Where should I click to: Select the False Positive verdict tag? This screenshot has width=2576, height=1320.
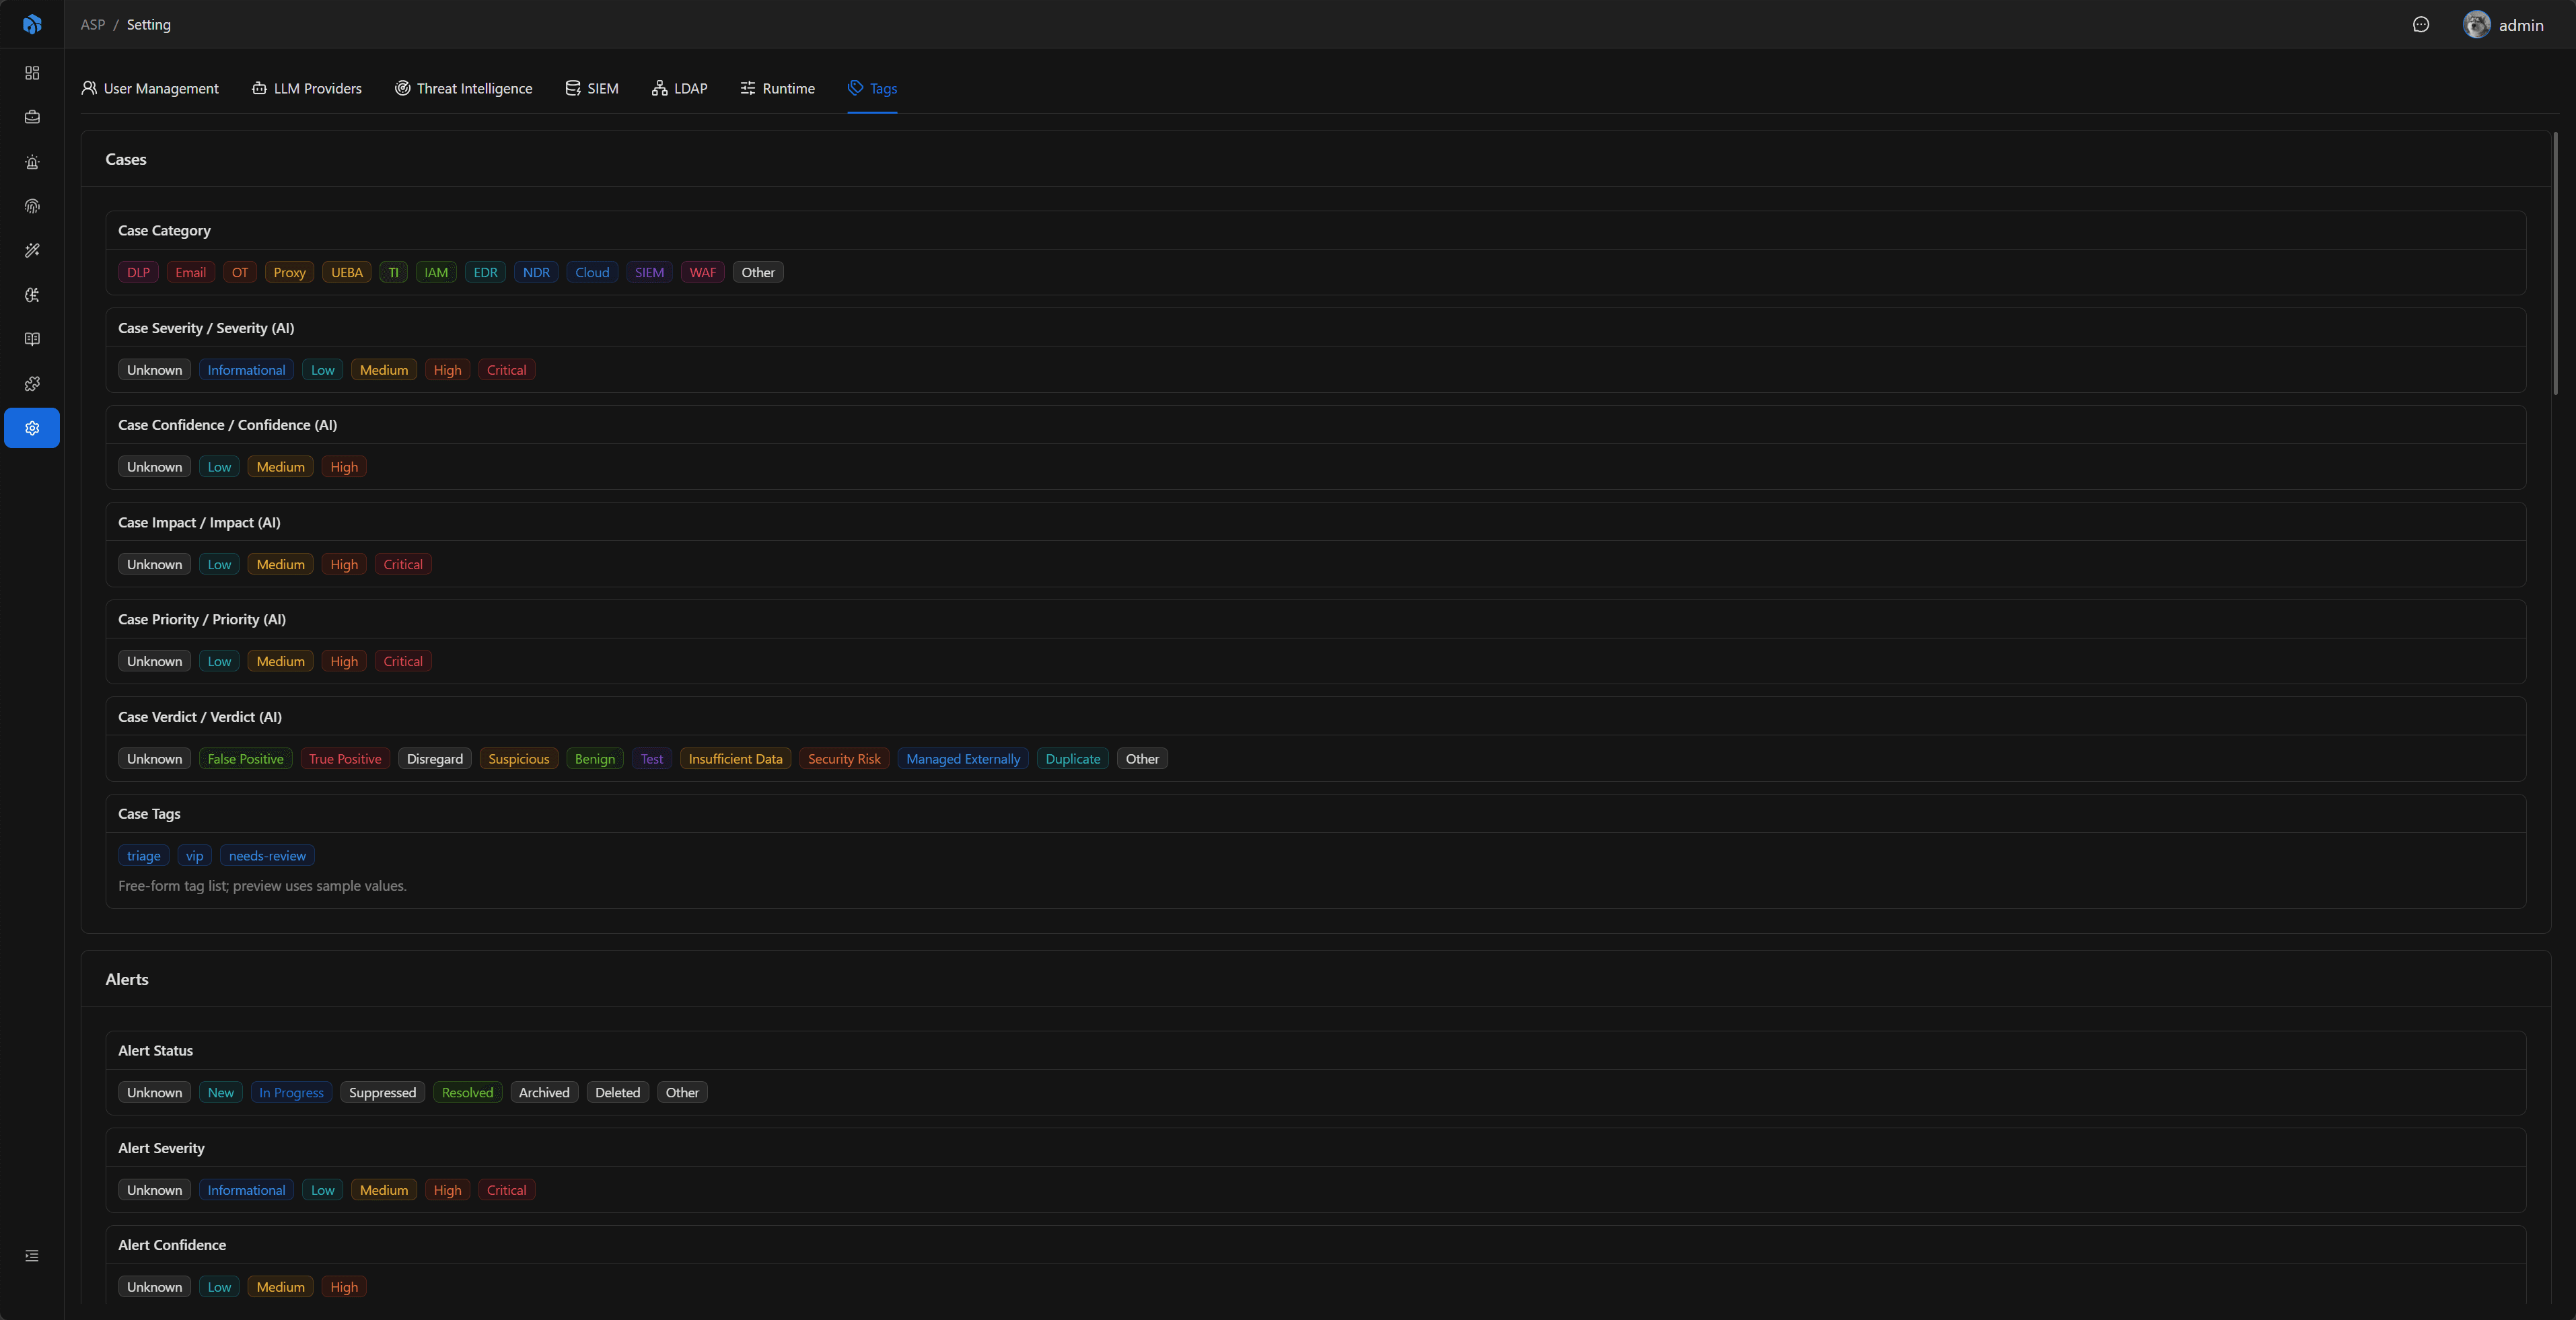coord(245,759)
